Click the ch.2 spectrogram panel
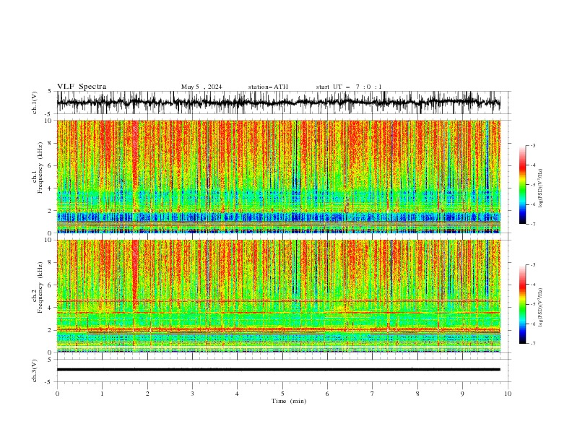 pos(279,296)
